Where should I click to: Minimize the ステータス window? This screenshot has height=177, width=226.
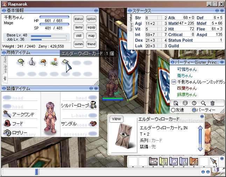point(217,11)
